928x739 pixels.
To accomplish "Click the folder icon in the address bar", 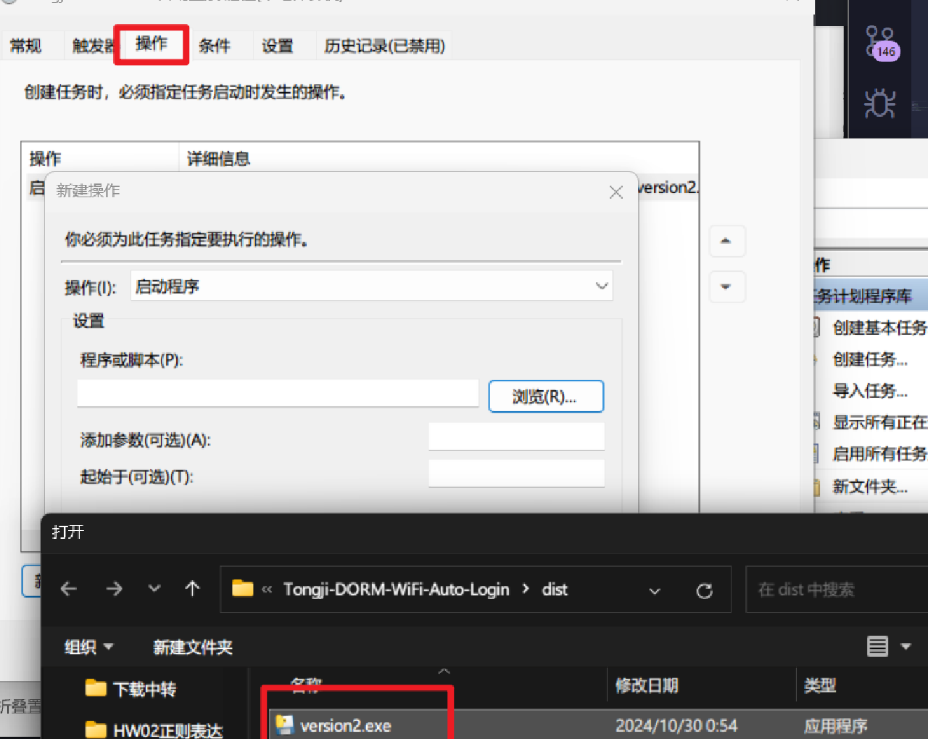I will (x=243, y=589).
